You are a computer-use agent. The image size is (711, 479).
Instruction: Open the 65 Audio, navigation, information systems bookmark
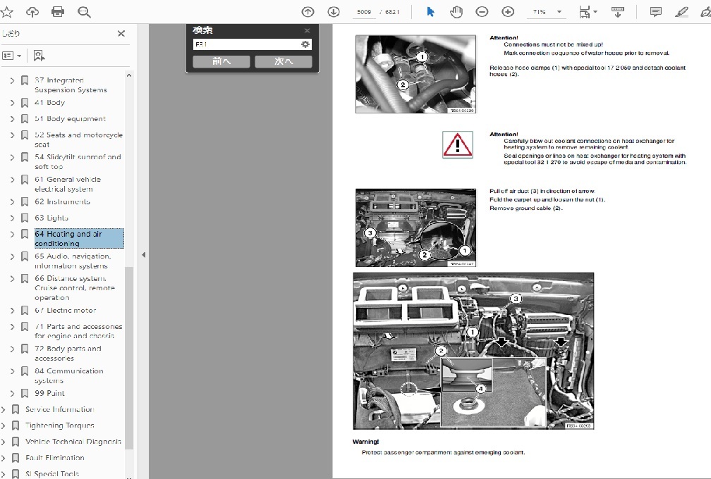point(73,261)
